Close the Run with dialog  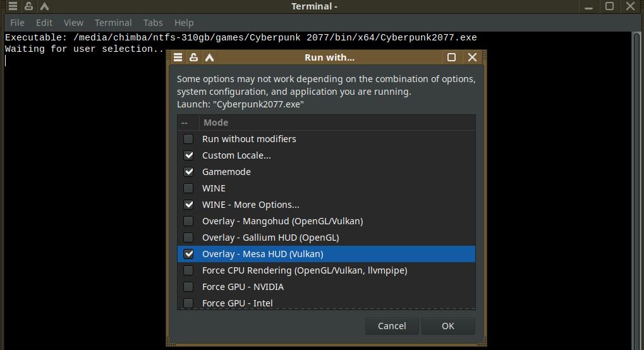(472, 57)
